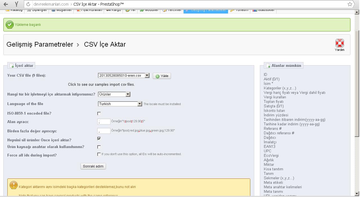Viewport: 360px width, 197px height.
Task: Click the 'Dağıtıcı referansı #' field entry
Action: coord(279,133)
